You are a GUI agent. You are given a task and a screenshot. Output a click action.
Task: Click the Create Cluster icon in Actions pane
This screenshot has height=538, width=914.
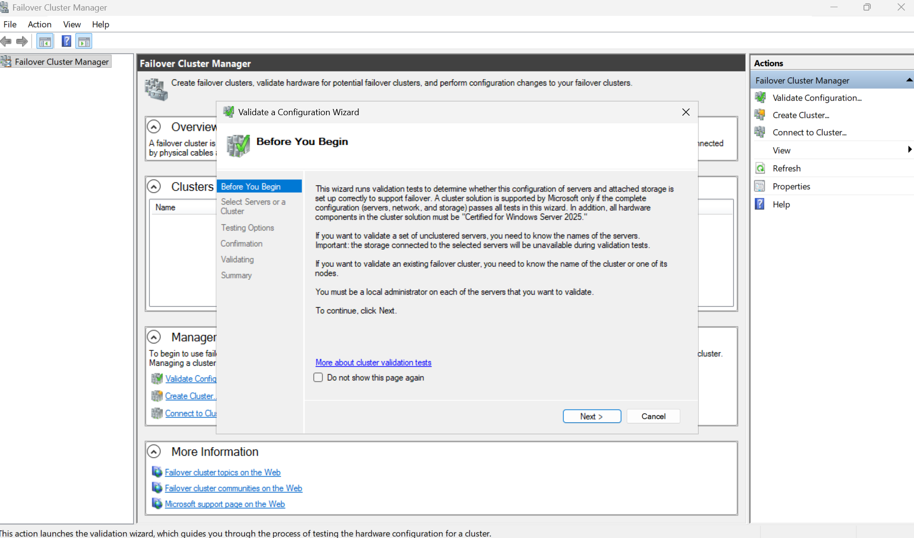(x=760, y=115)
